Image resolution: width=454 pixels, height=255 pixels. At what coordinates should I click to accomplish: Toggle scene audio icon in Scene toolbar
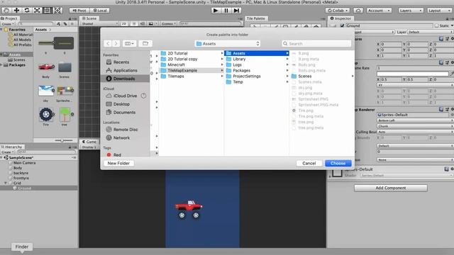142,23
